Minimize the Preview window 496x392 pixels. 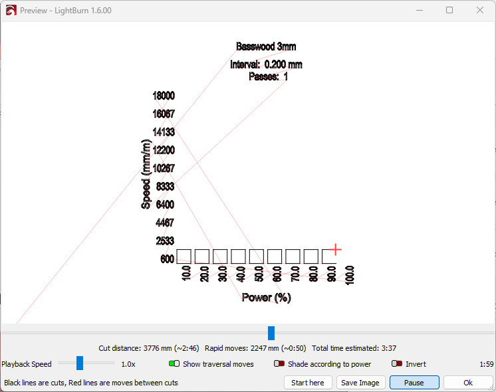420,11
